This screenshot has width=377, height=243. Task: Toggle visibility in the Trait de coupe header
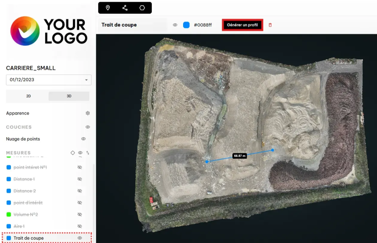click(175, 25)
